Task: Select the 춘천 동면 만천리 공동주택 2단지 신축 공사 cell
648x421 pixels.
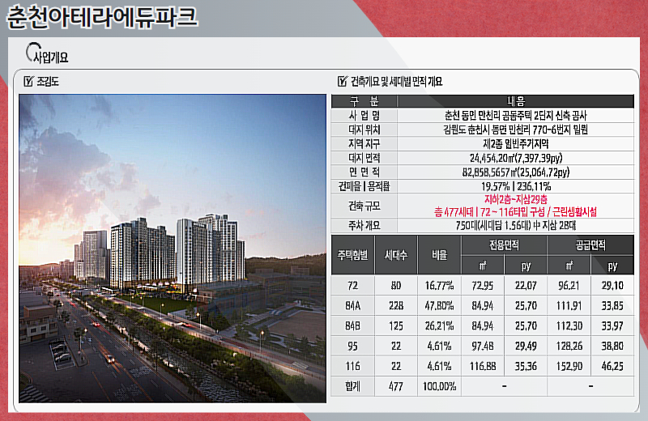Action: [516, 115]
